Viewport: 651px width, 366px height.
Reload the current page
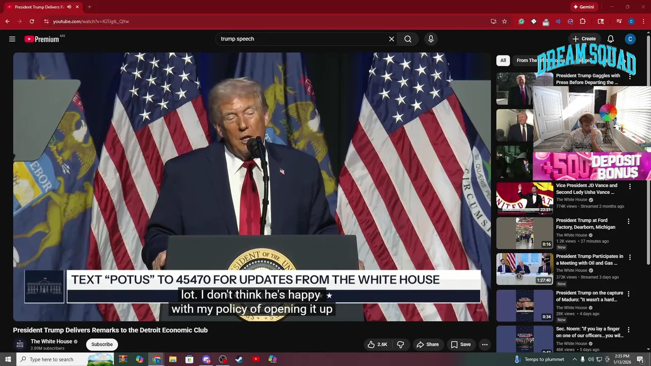[x=32, y=21]
